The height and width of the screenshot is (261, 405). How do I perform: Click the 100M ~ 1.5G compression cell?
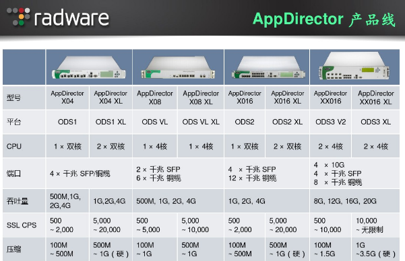coord(331,250)
